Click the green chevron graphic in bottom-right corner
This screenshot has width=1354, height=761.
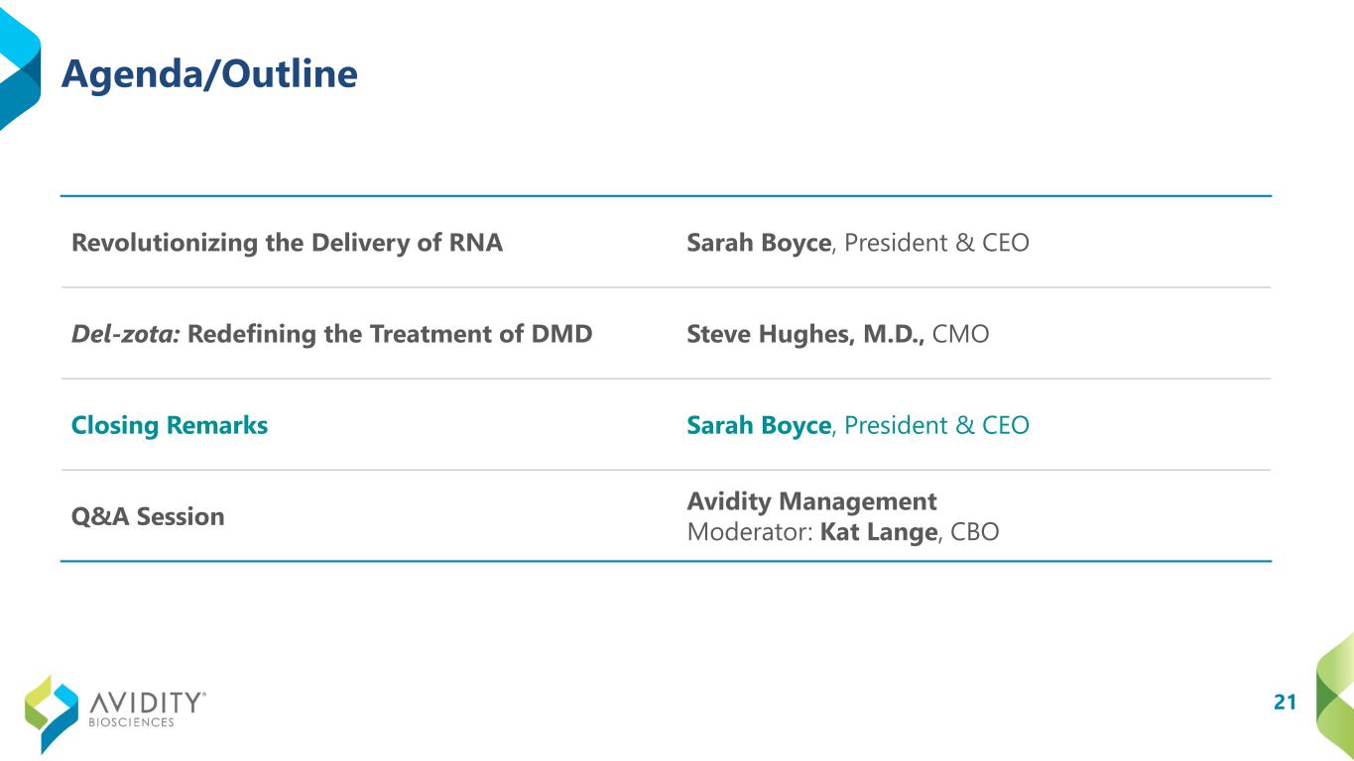(1335, 694)
